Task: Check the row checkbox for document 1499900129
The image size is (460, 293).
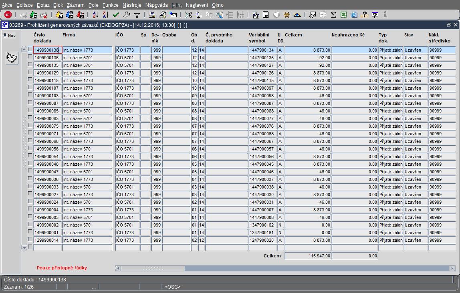Action: pyautogui.click(x=30, y=72)
